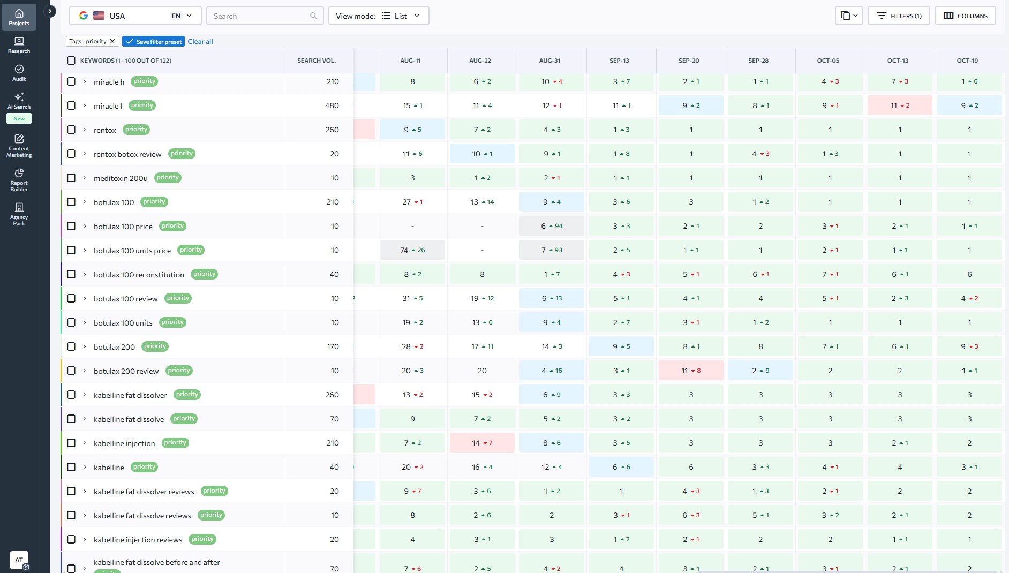This screenshot has height=573, width=1009.
Task: Open the copy/export dropdown button
Action: tap(849, 16)
